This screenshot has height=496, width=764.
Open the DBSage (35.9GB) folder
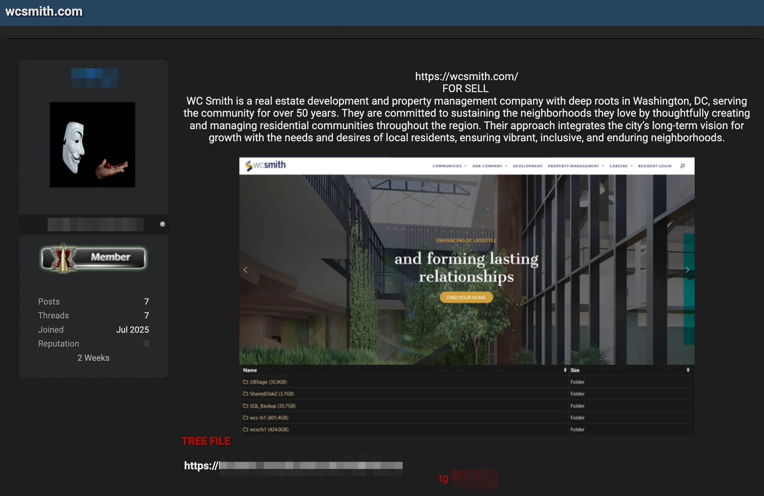(265, 382)
